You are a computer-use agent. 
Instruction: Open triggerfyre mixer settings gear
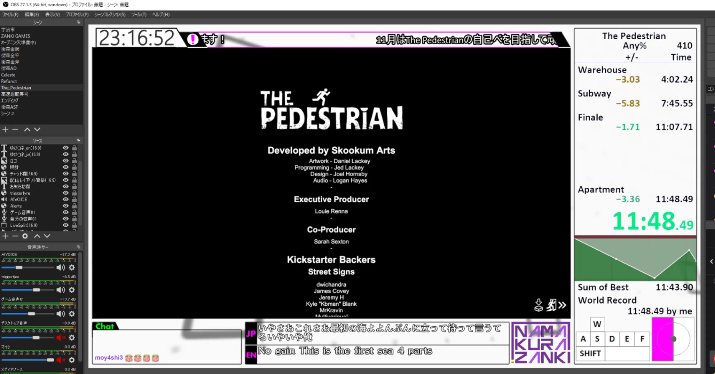(72, 290)
